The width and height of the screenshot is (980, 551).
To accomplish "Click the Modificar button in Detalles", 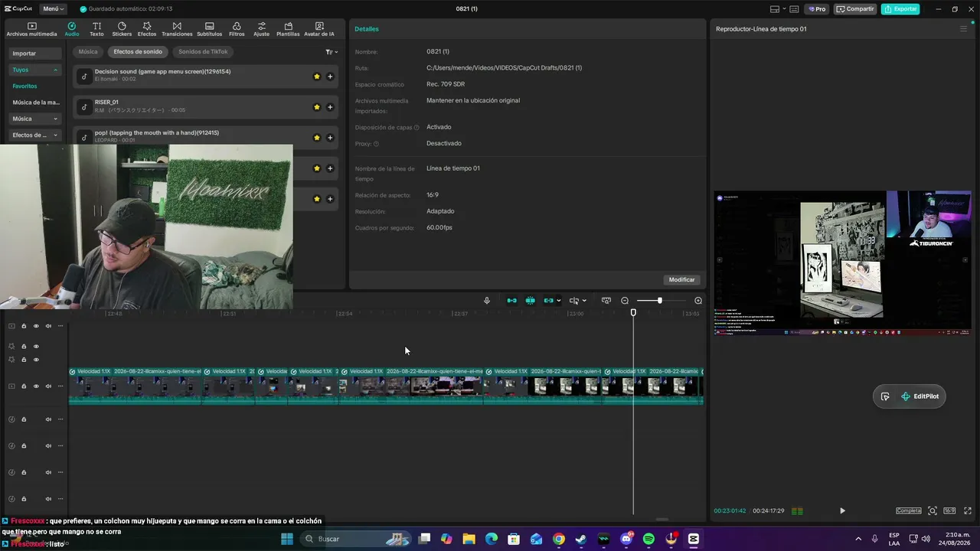I will point(681,280).
